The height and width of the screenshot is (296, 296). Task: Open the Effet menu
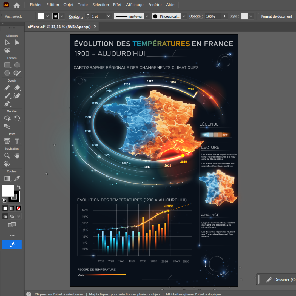pyautogui.click(x=117, y=5)
